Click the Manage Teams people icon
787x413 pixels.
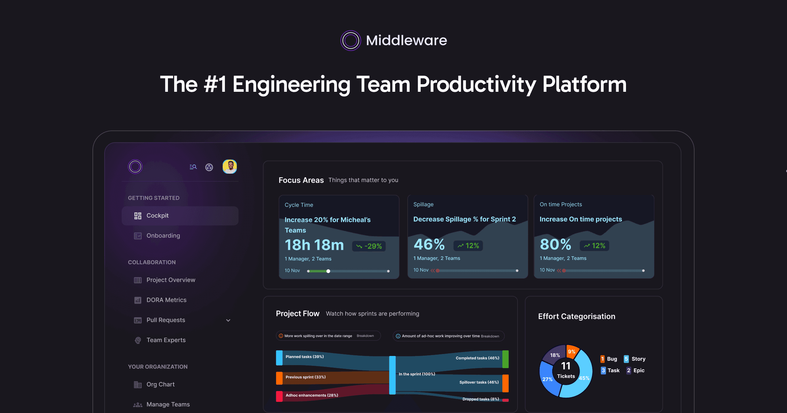click(x=138, y=405)
